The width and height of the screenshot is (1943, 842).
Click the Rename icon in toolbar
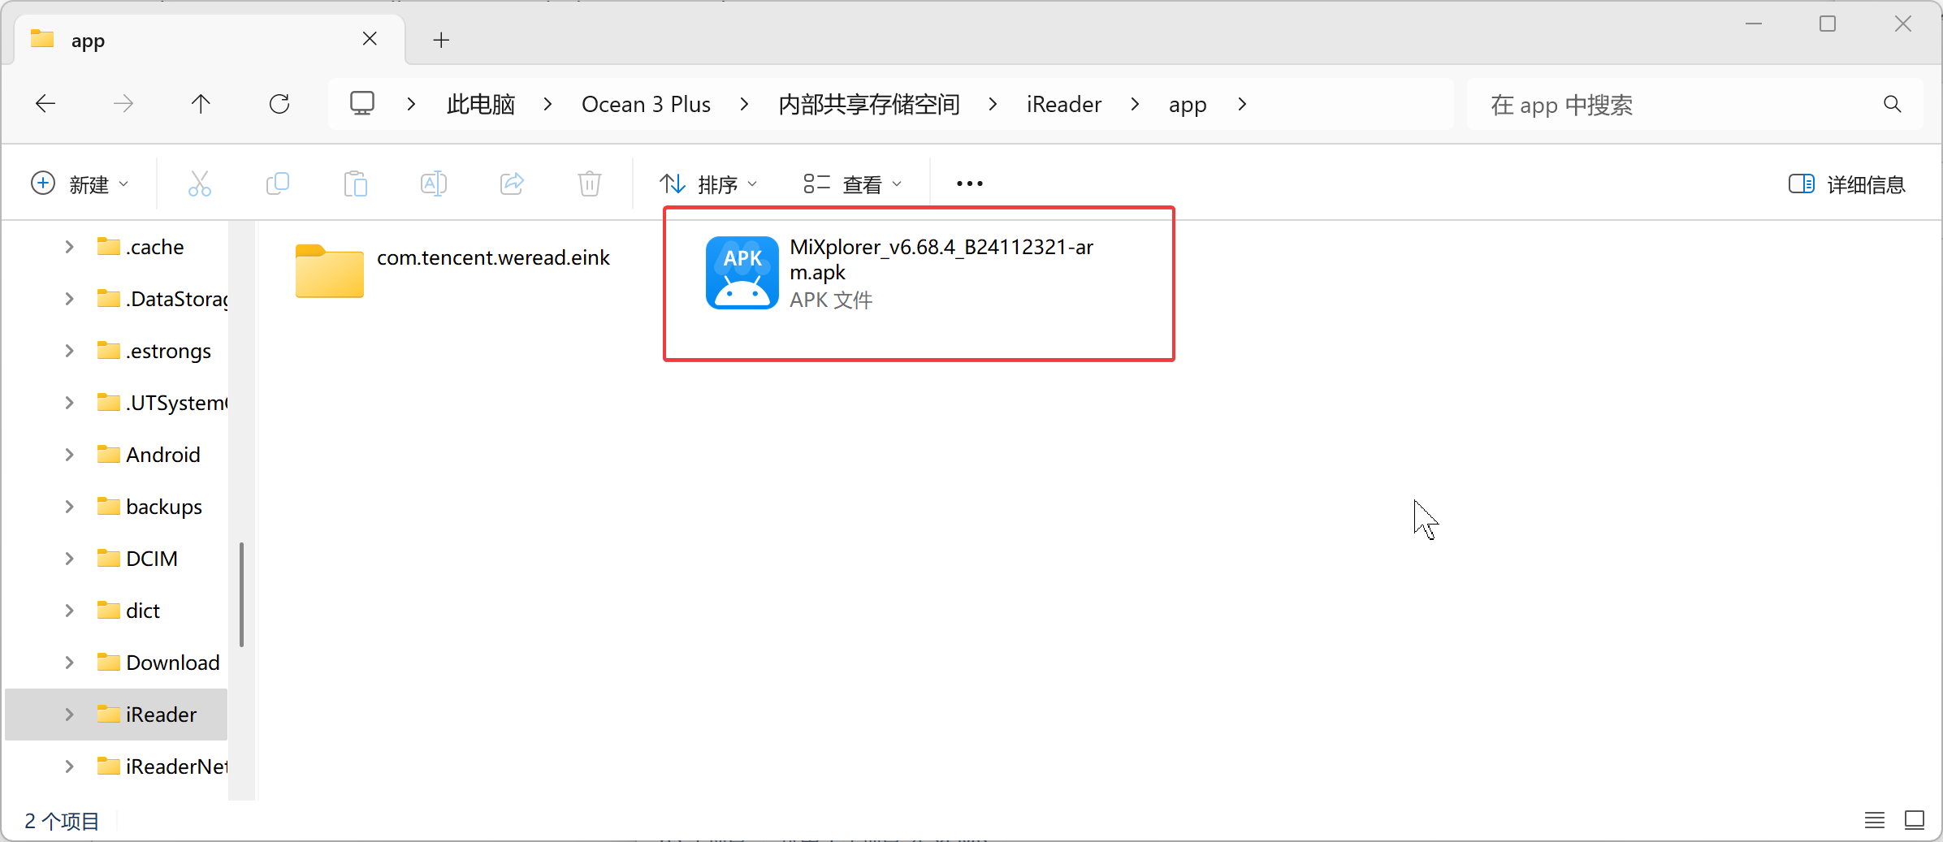pos(434,184)
